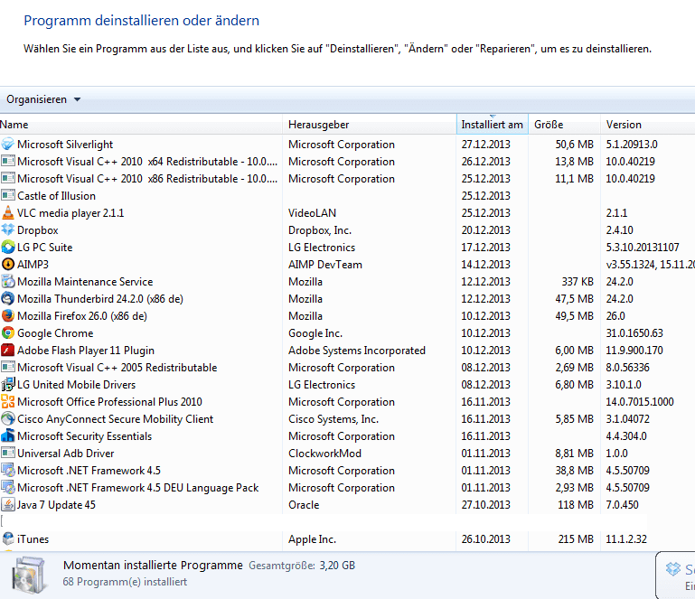
Task: Click the iTunes icon
Action: (x=8, y=538)
